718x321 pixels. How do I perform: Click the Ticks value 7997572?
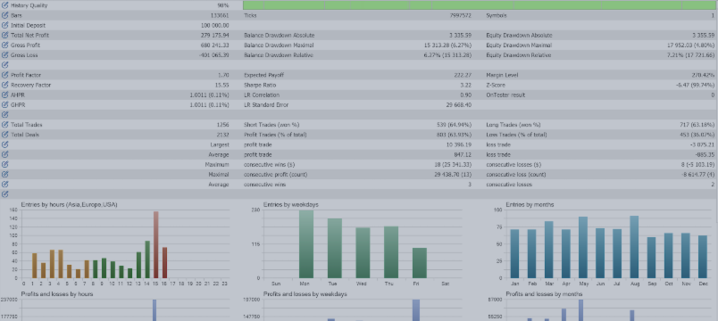click(460, 15)
